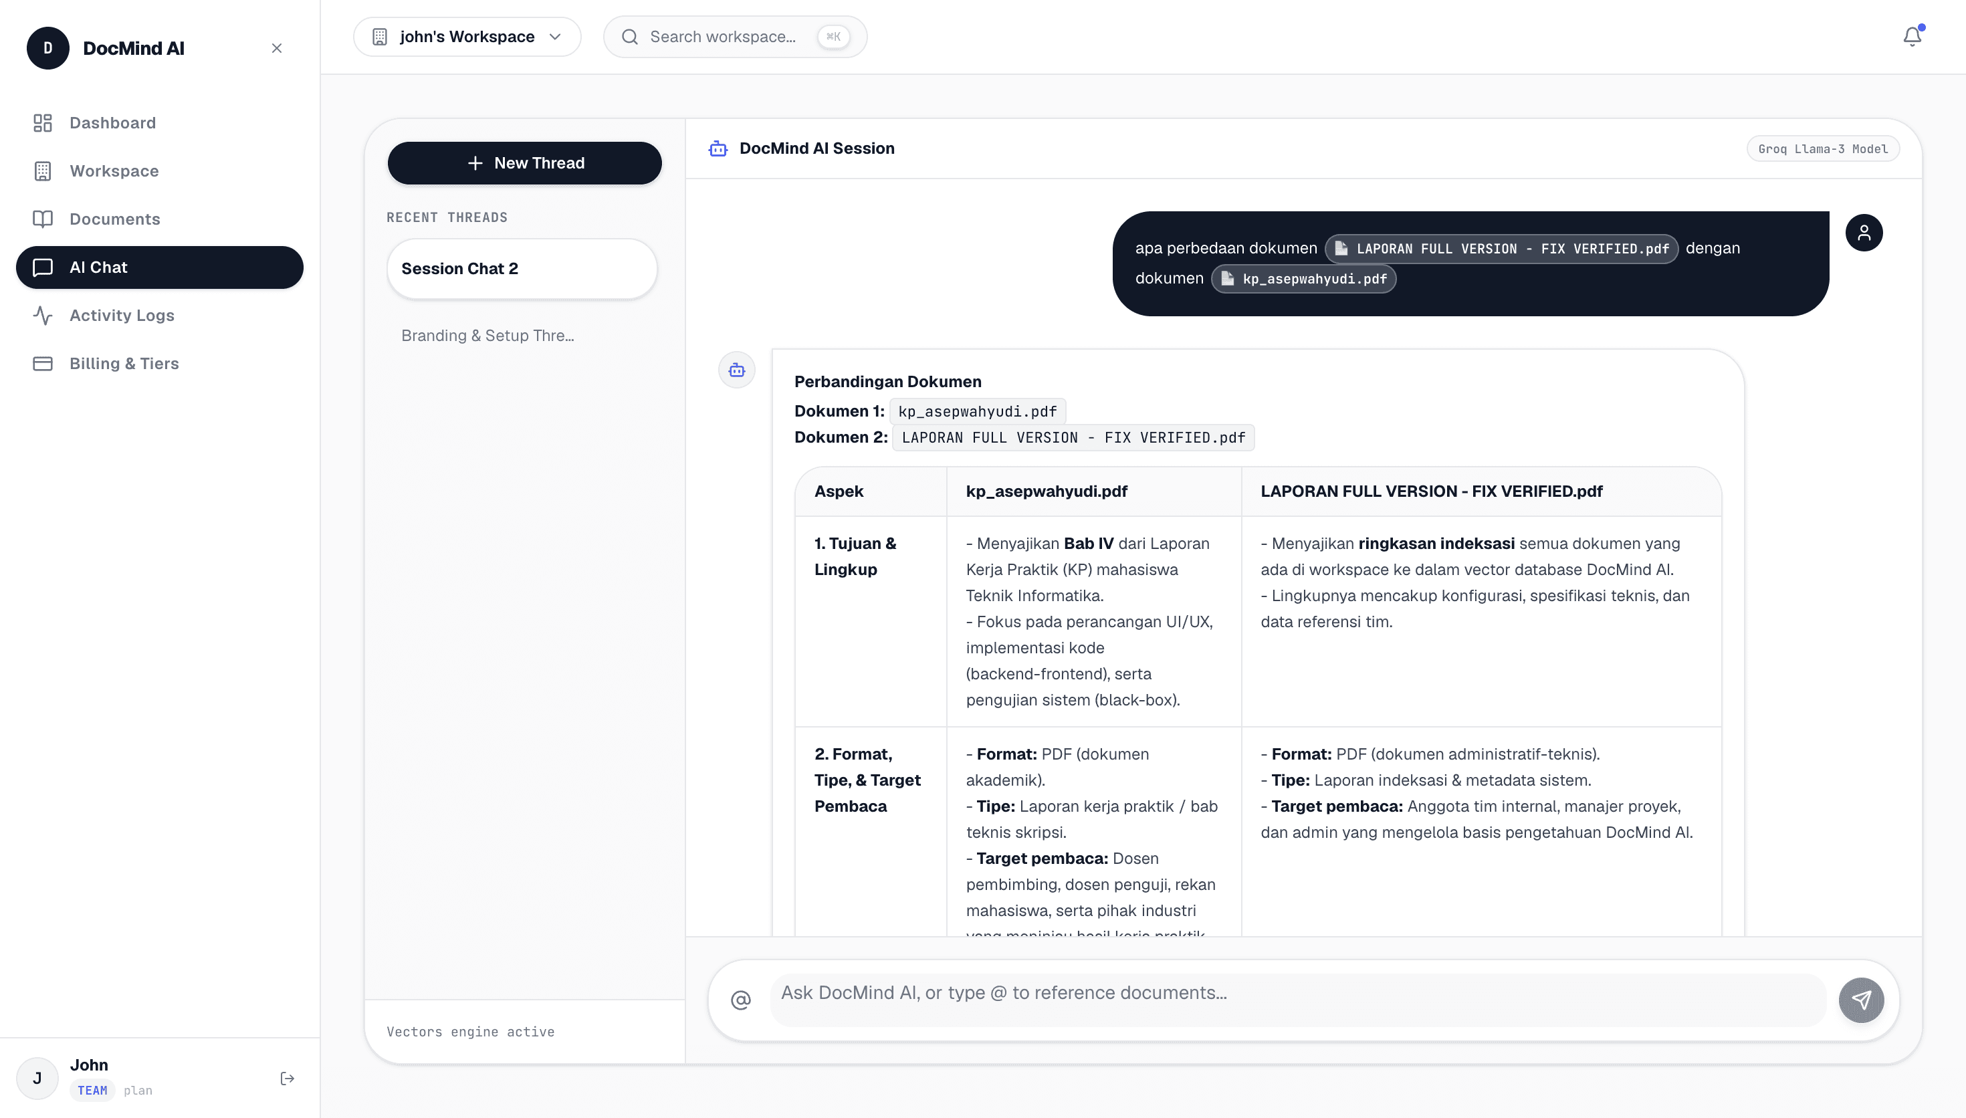1966x1118 pixels.
Task: Click the AI bot avatar beside the response
Action: point(736,370)
